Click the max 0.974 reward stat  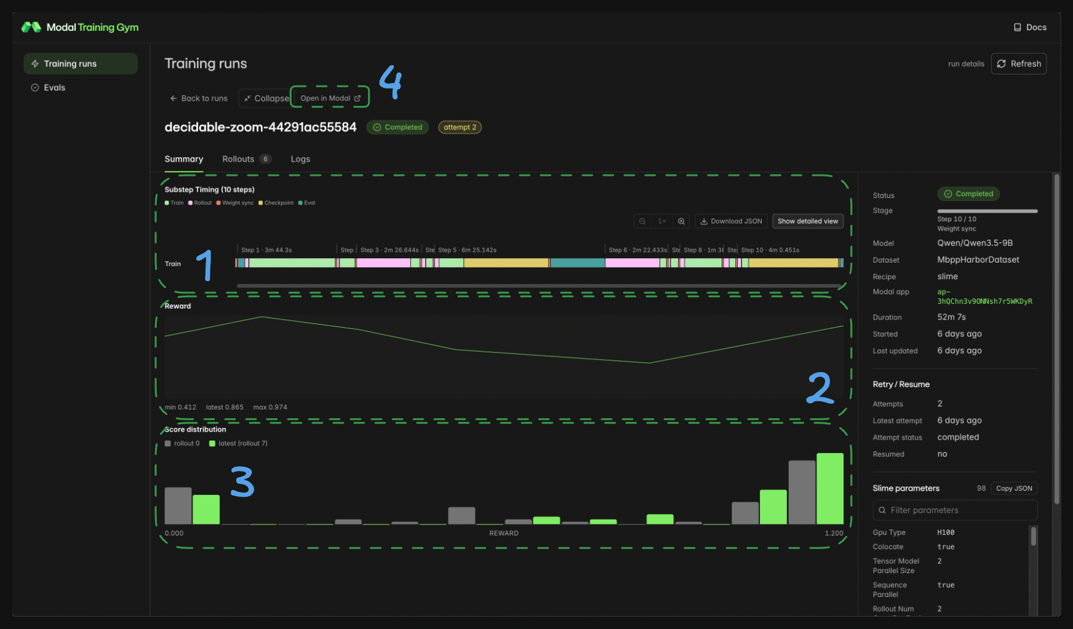270,407
